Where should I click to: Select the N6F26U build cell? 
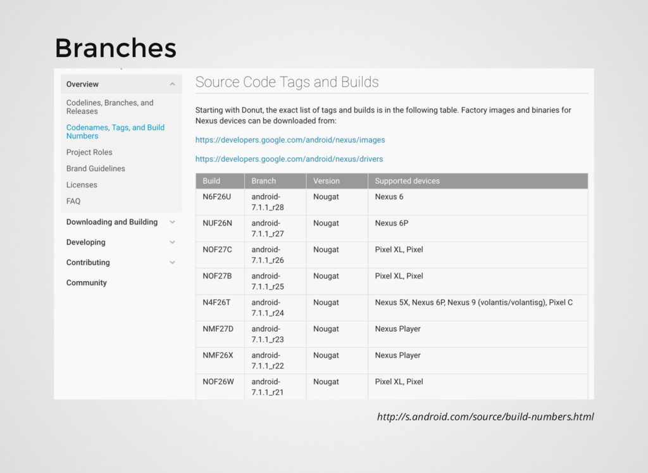(217, 197)
